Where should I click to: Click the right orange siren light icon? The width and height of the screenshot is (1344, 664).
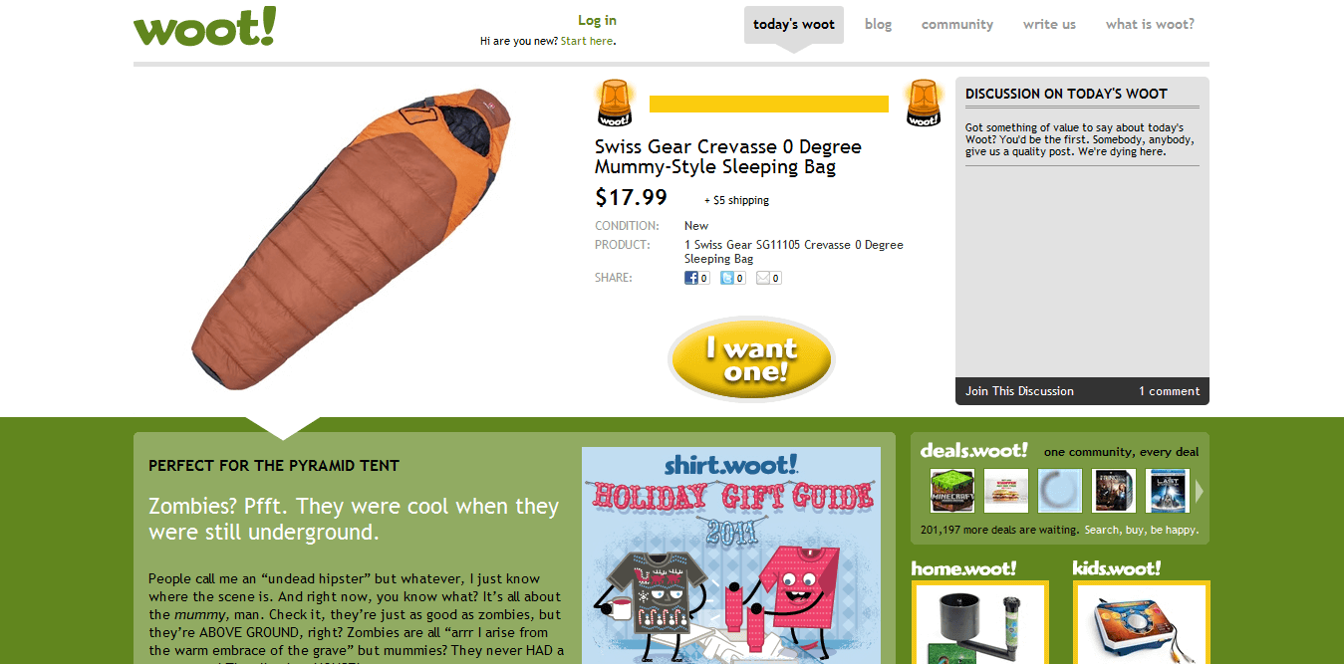pos(924,104)
